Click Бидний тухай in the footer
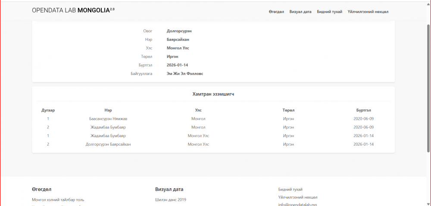This screenshot has width=431, height=206. (290, 189)
